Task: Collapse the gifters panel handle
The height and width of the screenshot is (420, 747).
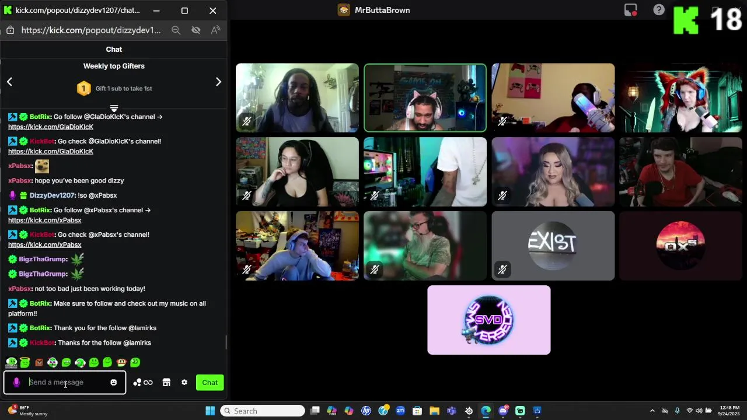Action: 114,108
